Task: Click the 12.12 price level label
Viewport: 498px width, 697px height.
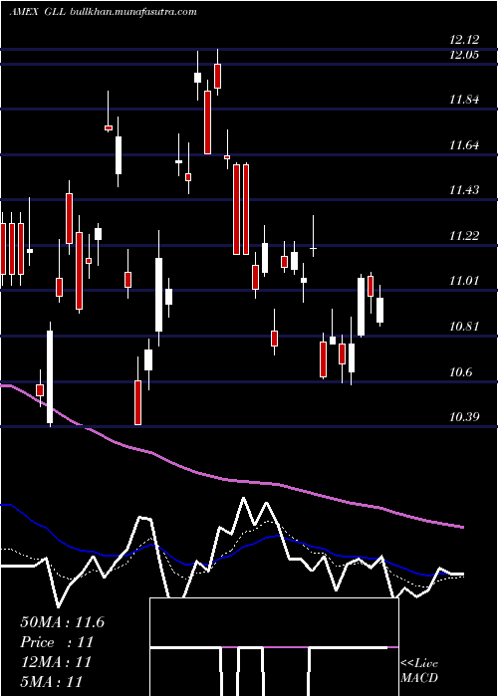Action: coord(464,40)
